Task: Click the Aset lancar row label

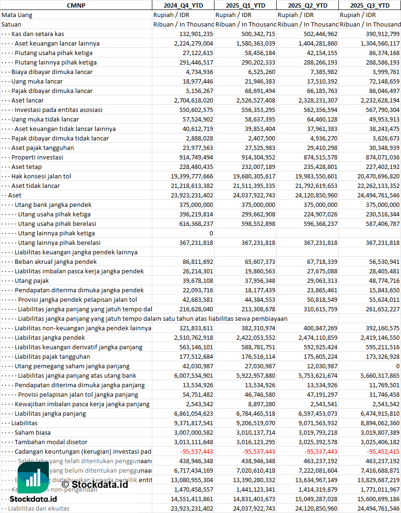Action: click(28, 101)
